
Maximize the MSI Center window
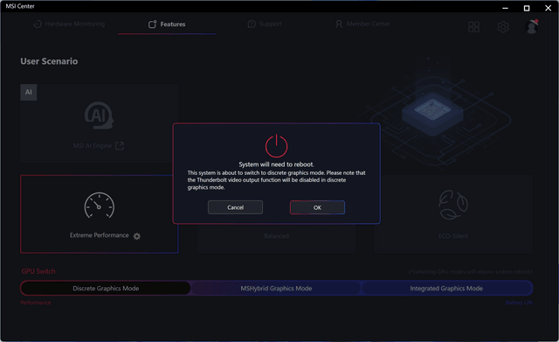tap(527, 8)
